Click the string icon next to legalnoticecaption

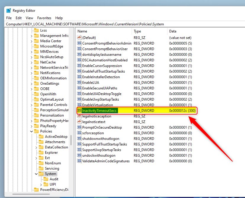(79, 116)
